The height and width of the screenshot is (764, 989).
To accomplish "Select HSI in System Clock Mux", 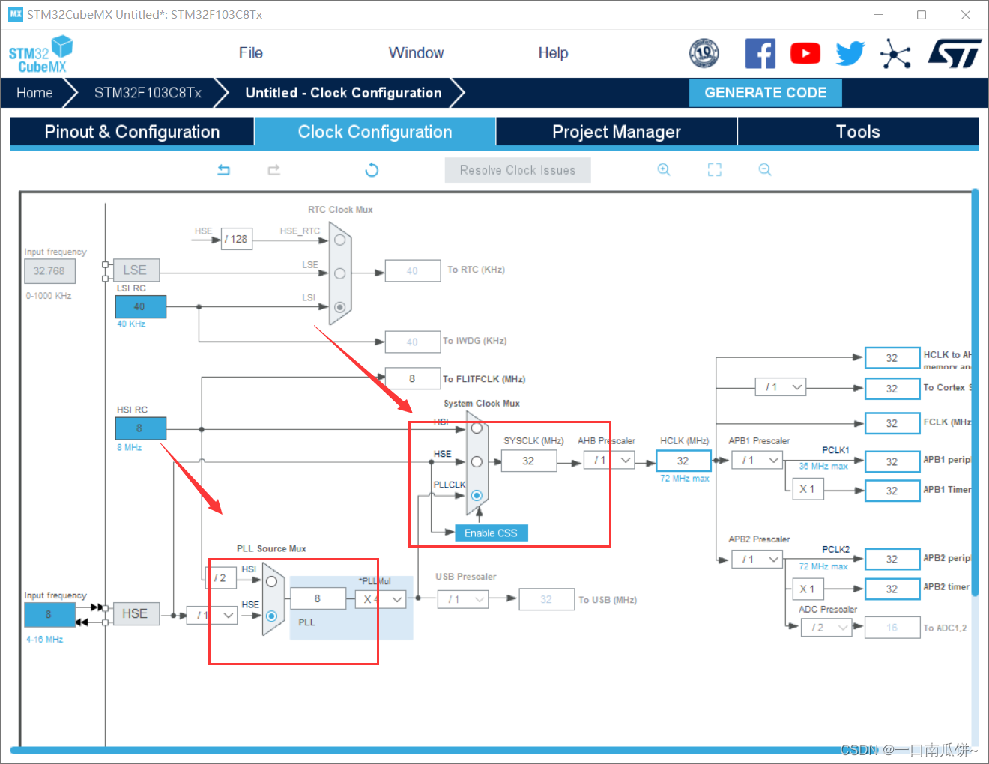I will coord(477,428).
